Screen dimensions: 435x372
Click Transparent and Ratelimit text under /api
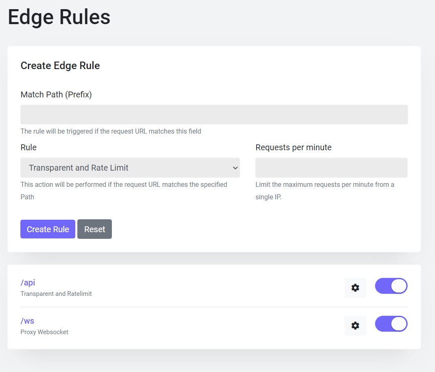(x=56, y=294)
